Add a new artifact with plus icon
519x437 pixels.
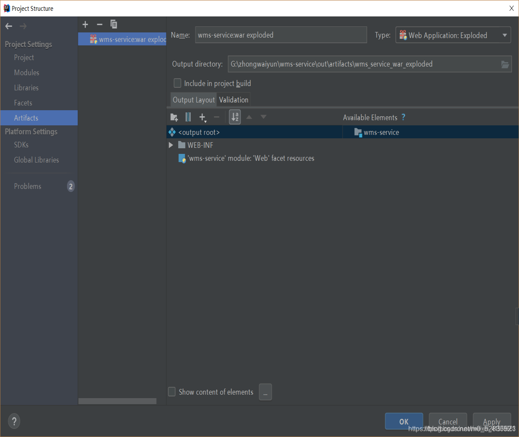coord(85,24)
